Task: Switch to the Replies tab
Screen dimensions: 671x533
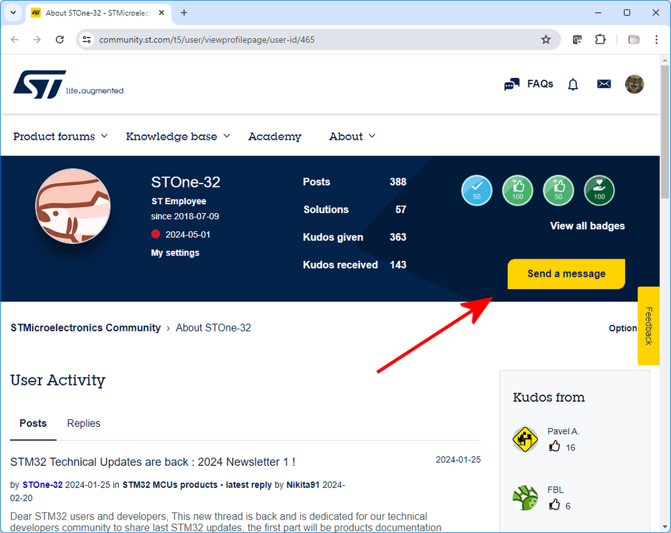Action: click(x=83, y=423)
